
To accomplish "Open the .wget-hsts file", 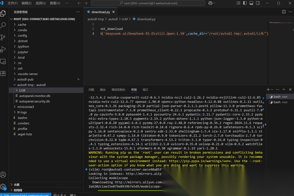I will point(46,134).
